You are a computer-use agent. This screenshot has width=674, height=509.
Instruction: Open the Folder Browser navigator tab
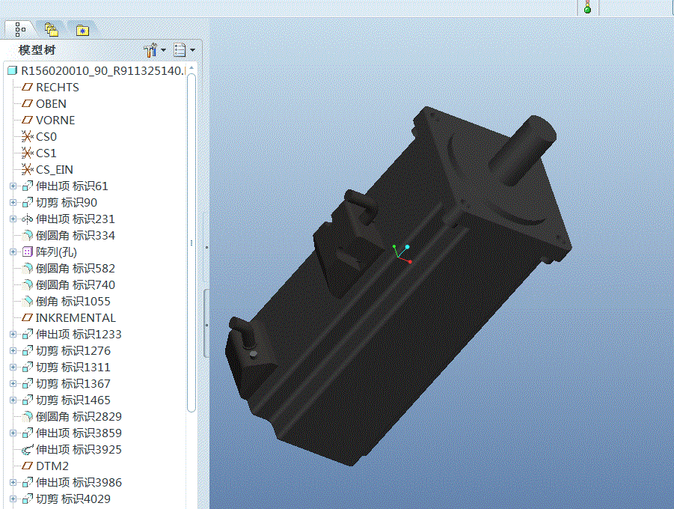coord(51,29)
